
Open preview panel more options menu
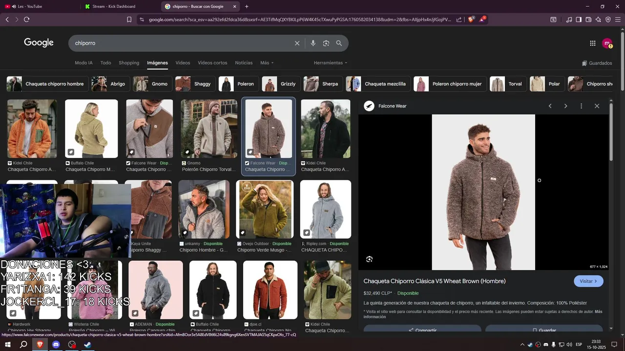(581, 106)
